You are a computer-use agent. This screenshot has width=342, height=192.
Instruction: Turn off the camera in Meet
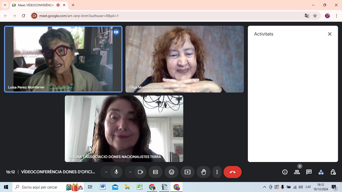140,172
